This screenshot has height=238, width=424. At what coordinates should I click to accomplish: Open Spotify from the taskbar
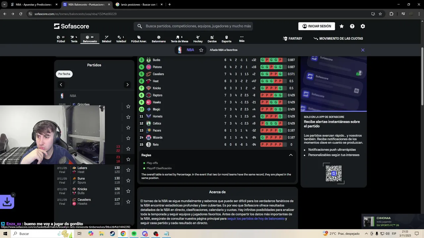tap(134, 234)
